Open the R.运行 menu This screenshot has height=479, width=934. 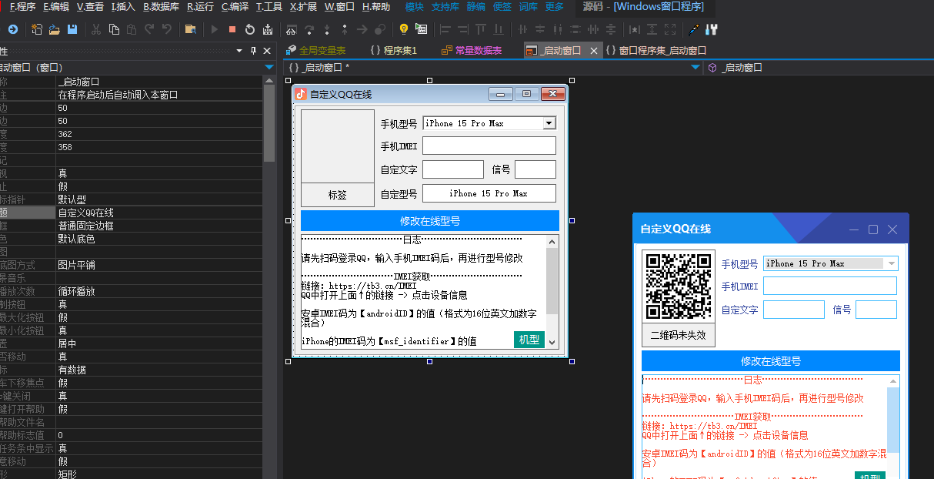[200, 7]
